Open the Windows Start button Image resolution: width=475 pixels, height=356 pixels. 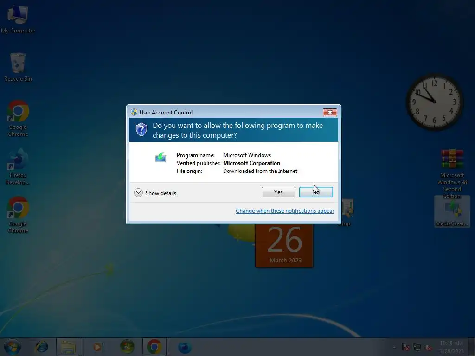click(x=13, y=347)
